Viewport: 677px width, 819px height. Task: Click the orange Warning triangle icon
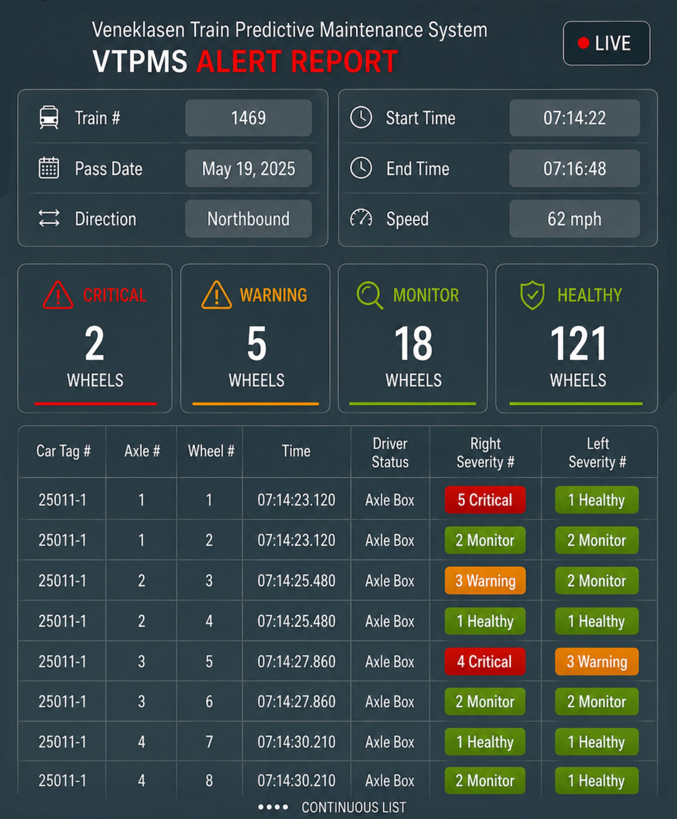pos(216,295)
